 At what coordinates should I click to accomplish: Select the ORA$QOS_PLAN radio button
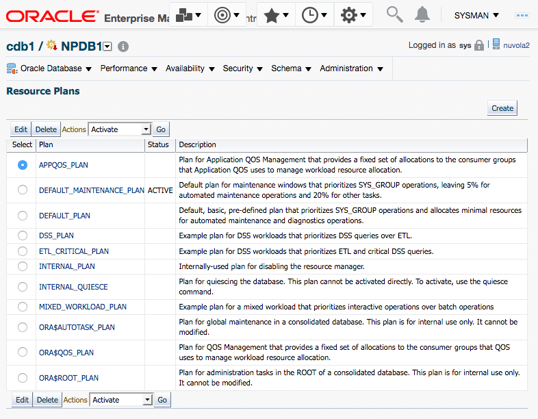(23, 352)
